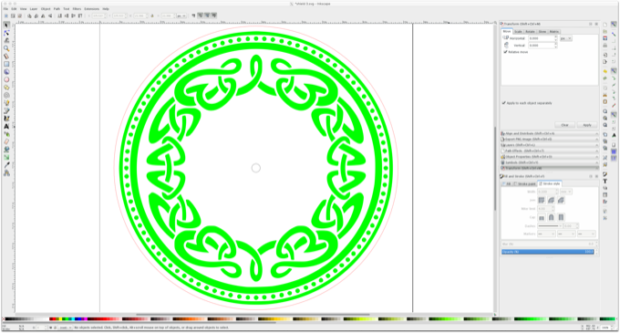
Task: Select the Measure tool
Action: 6,57
